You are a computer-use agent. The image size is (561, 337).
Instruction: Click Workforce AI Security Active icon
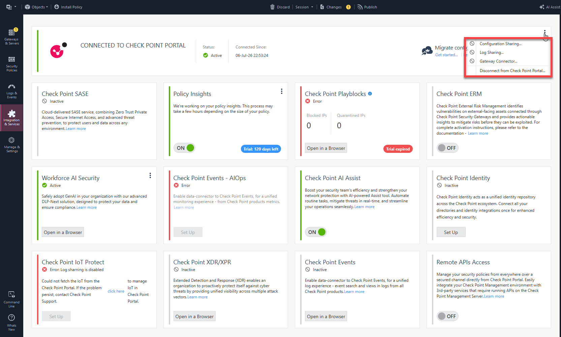pyautogui.click(x=44, y=185)
